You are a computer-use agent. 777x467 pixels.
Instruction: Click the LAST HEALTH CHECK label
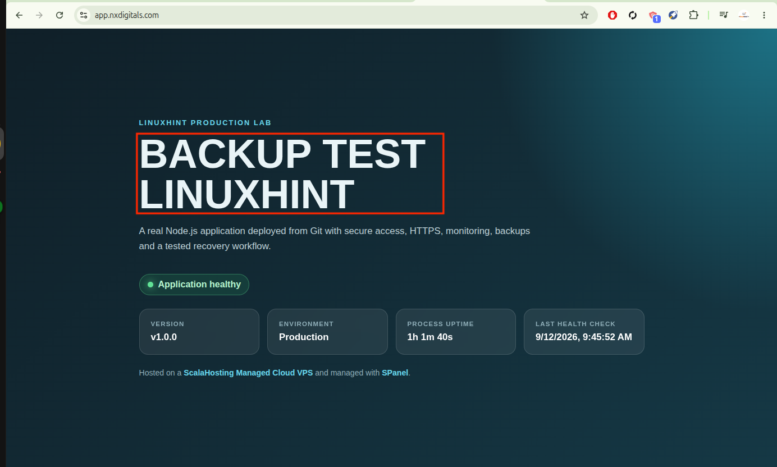[575, 324]
